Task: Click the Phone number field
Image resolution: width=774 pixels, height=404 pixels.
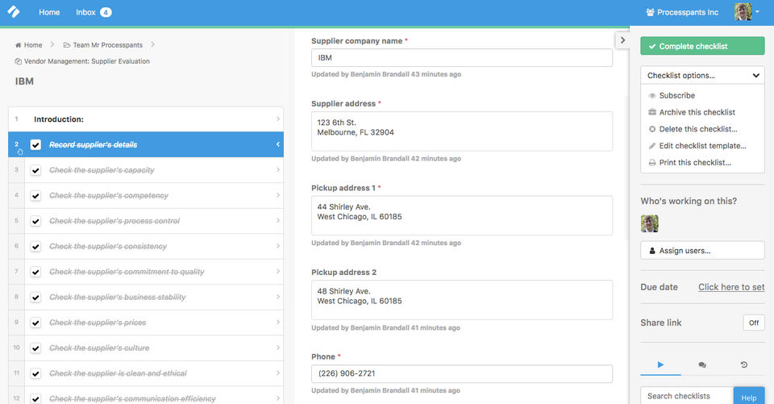Action: [461, 374]
